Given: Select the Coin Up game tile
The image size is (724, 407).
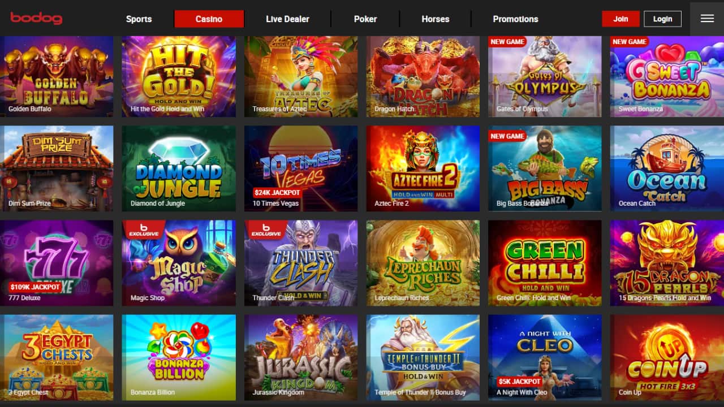Looking at the screenshot, I should [667, 357].
